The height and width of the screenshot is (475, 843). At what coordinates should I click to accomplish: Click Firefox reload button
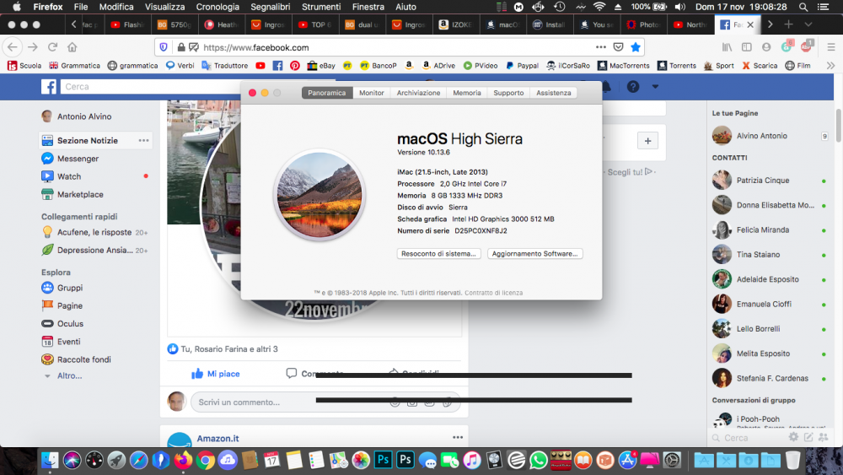pos(52,47)
